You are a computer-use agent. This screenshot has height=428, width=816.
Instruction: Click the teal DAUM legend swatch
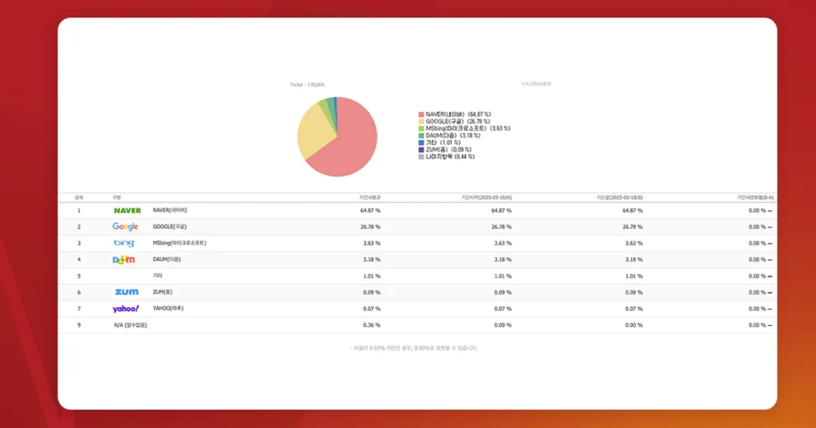tap(421, 135)
